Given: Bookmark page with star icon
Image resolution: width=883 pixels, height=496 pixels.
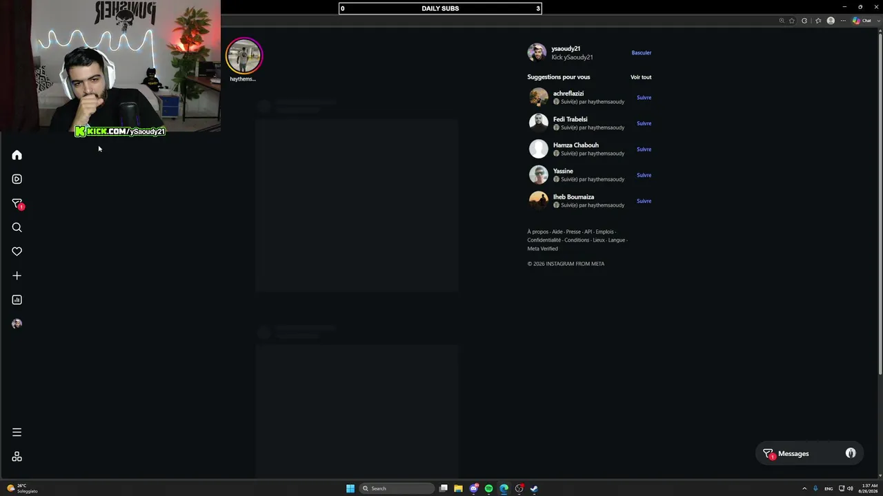Looking at the screenshot, I should point(792,21).
